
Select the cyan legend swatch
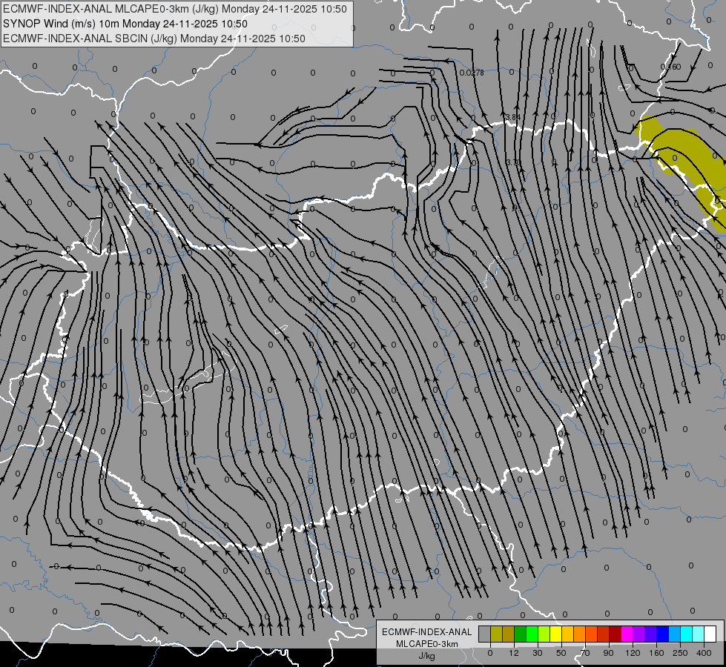(x=687, y=634)
